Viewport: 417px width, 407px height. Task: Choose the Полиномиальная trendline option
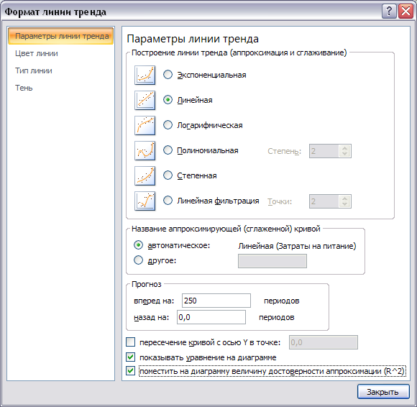click(x=168, y=150)
